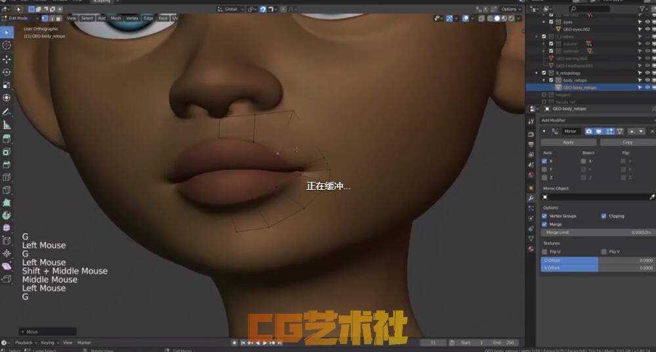Open the View menu in the viewport header
The width and height of the screenshot is (656, 352).
point(72,18)
